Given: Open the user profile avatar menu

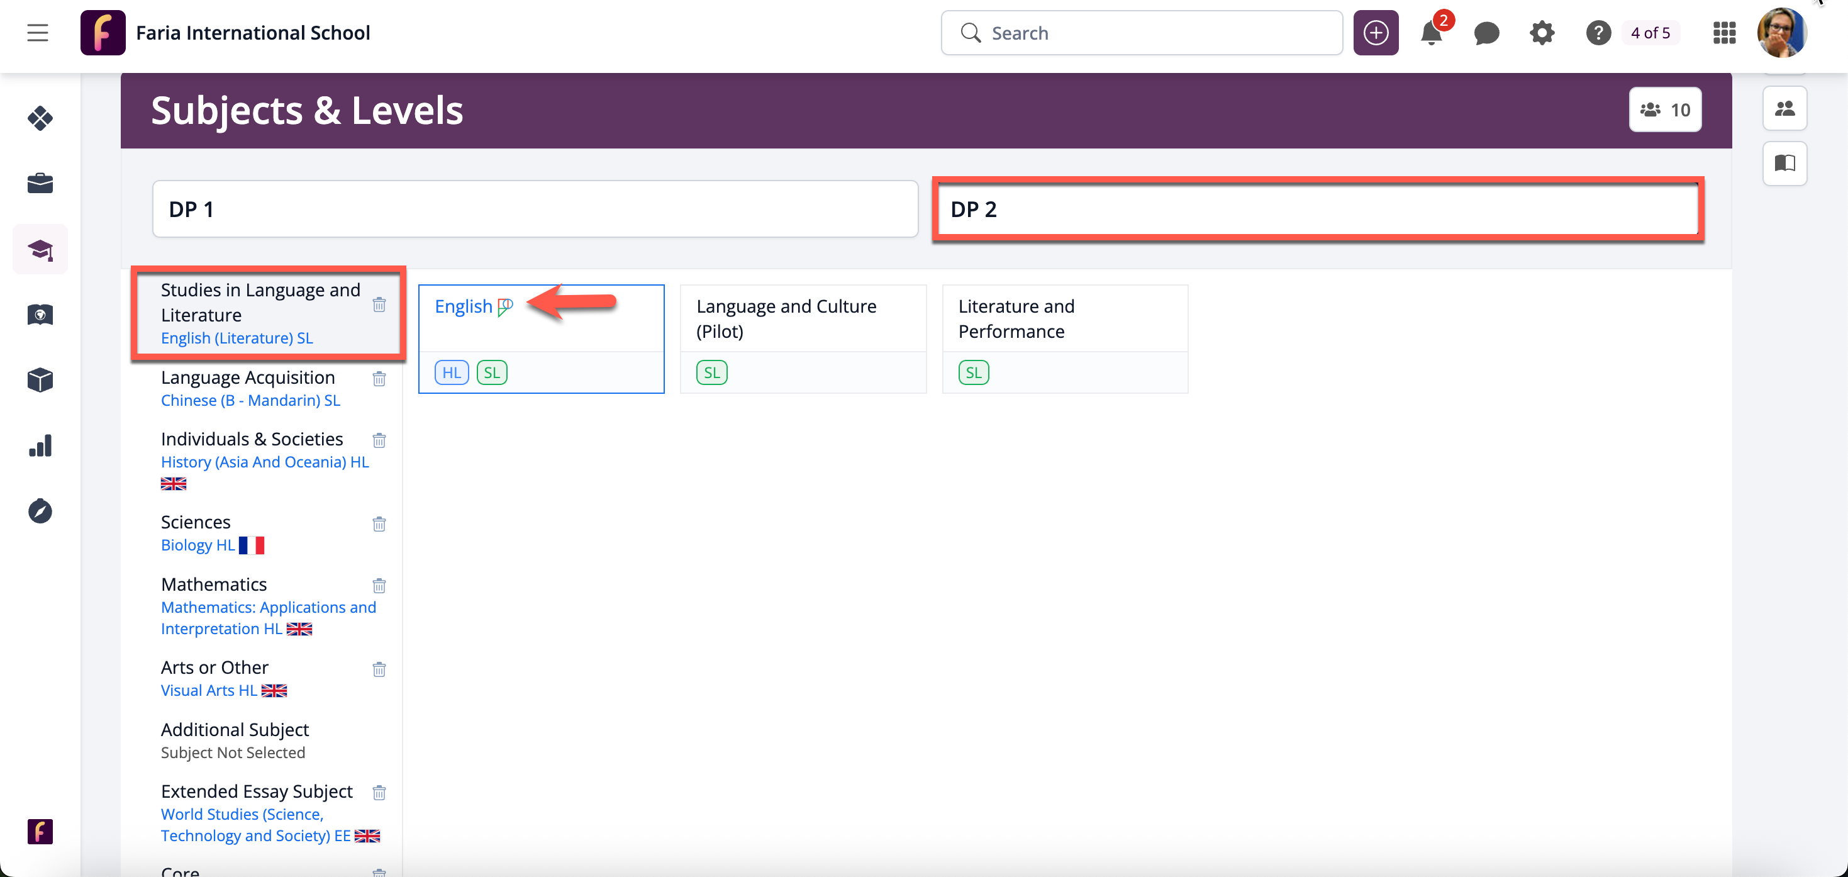Looking at the screenshot, I should click(1781, 33).
